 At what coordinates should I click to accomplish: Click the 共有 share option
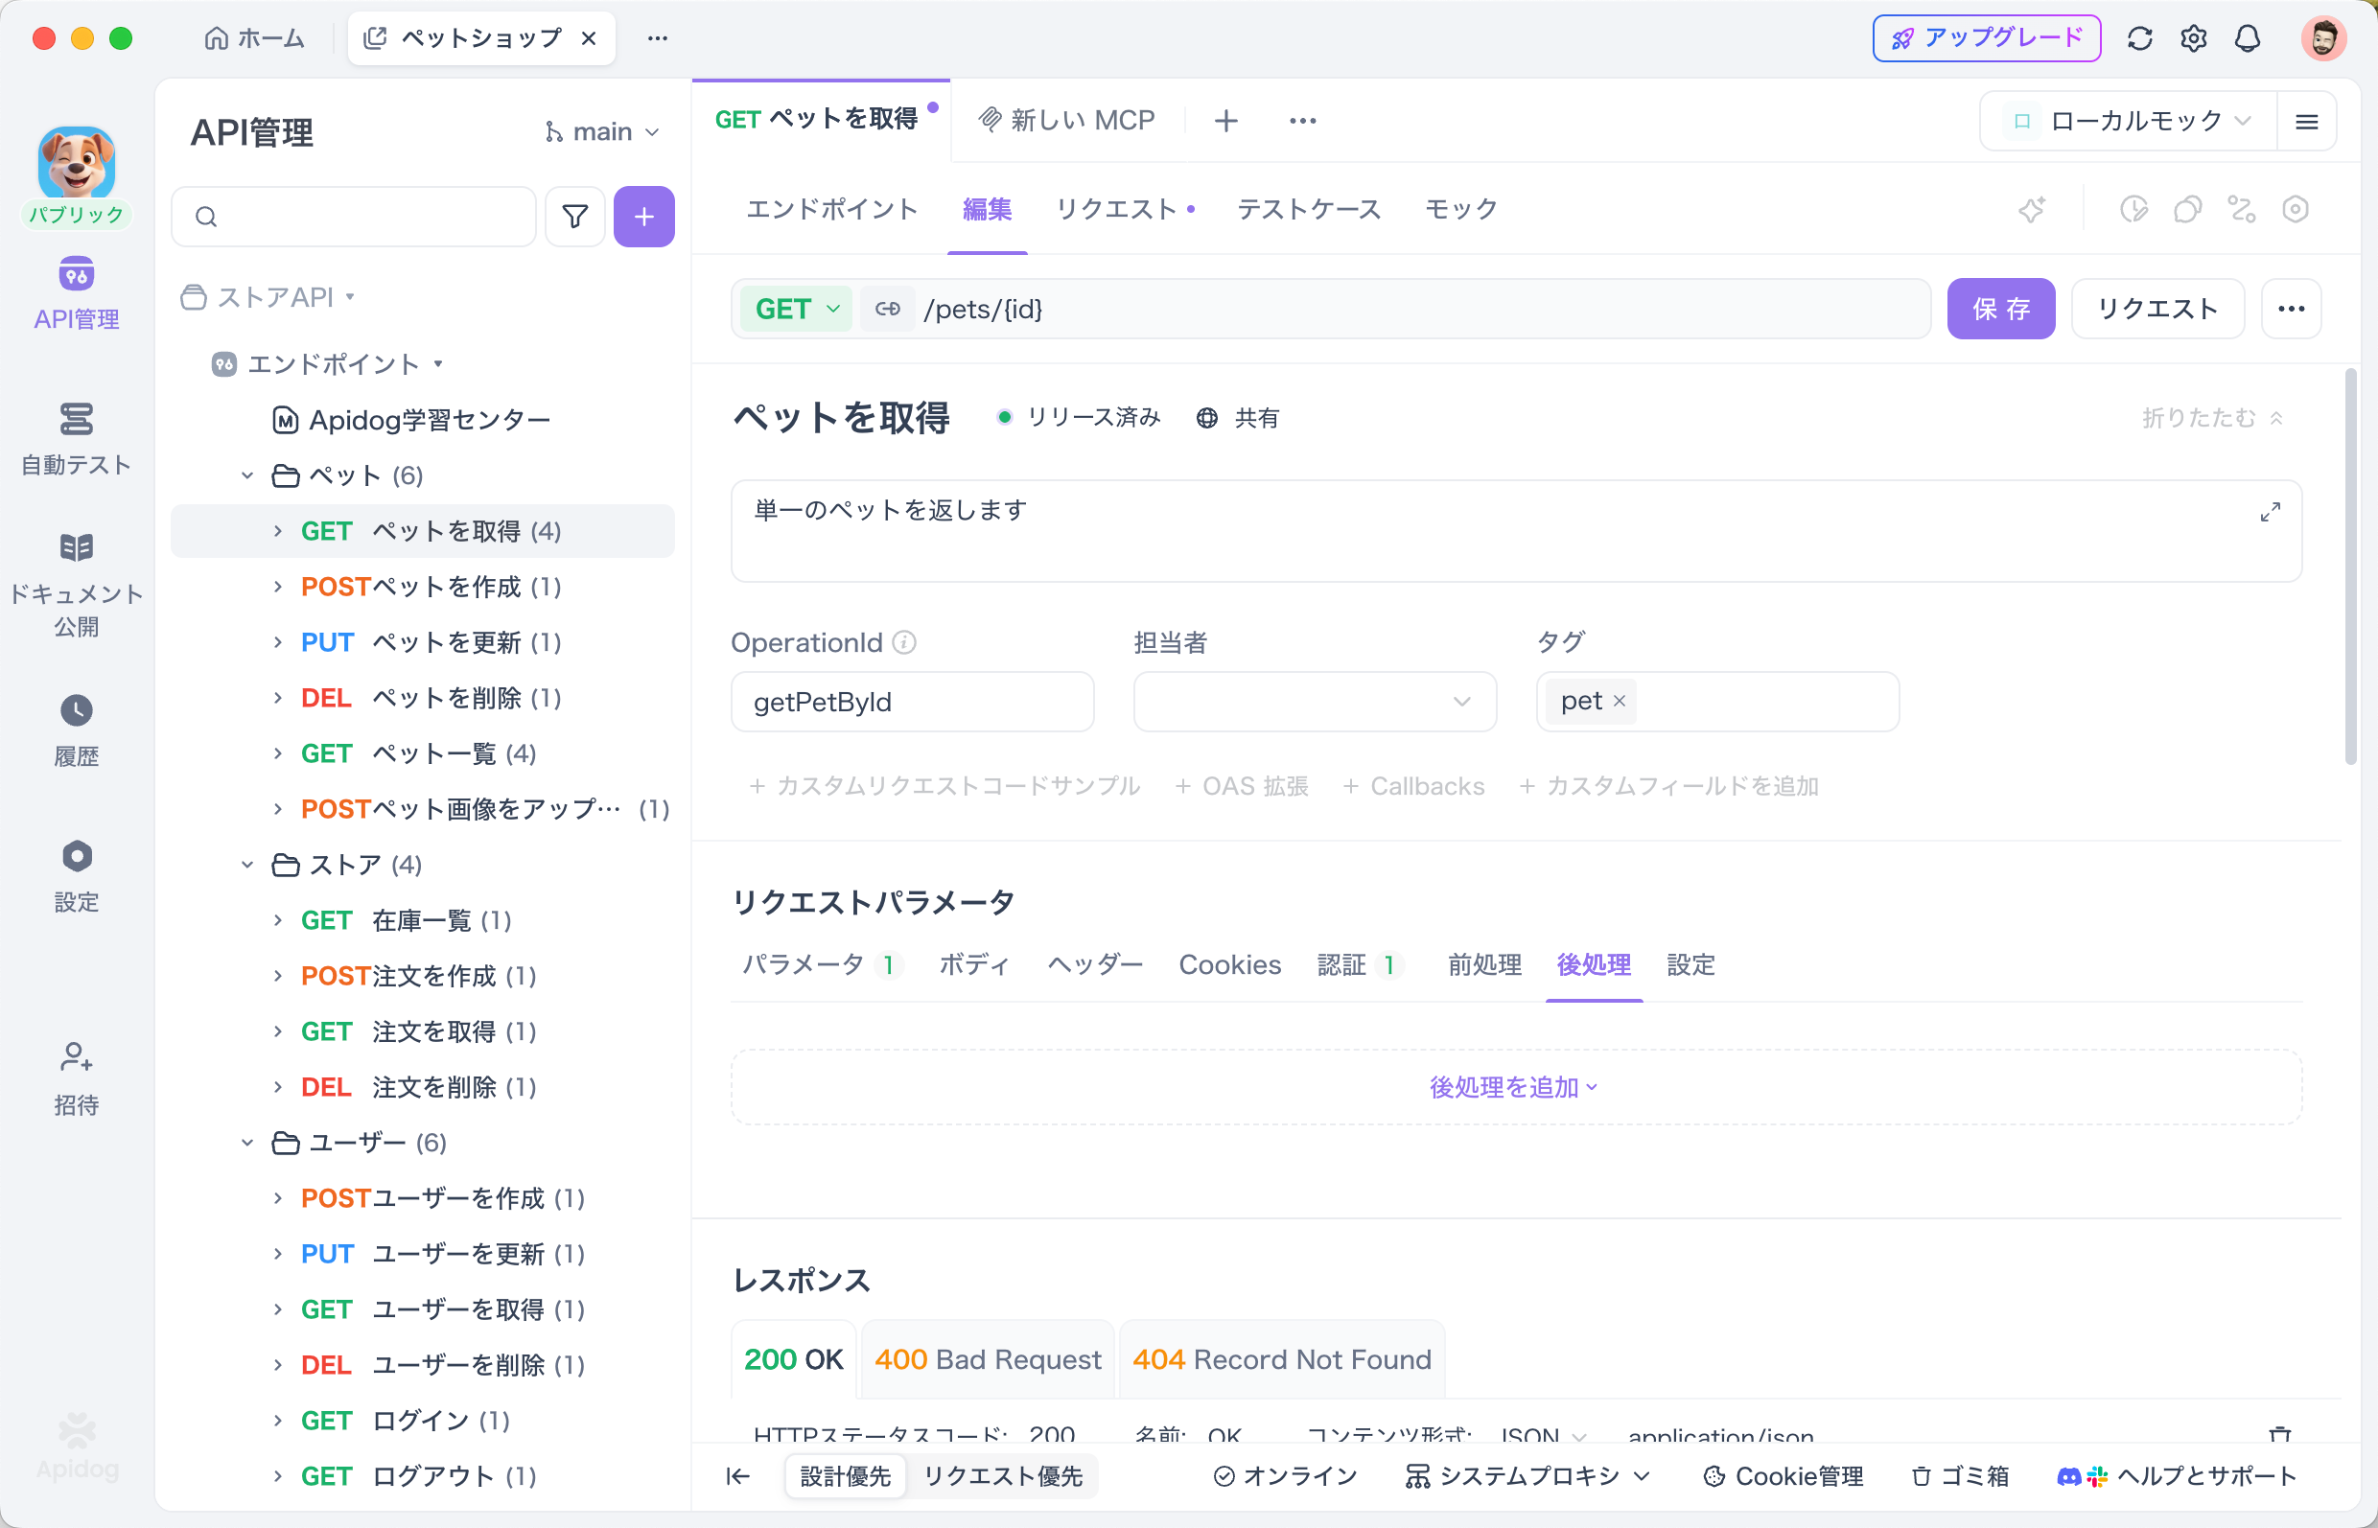click(1238, 418)
